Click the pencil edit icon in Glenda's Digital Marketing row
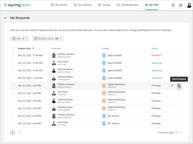193x144 pixels. pyautogui.click(x=172, y=86)
